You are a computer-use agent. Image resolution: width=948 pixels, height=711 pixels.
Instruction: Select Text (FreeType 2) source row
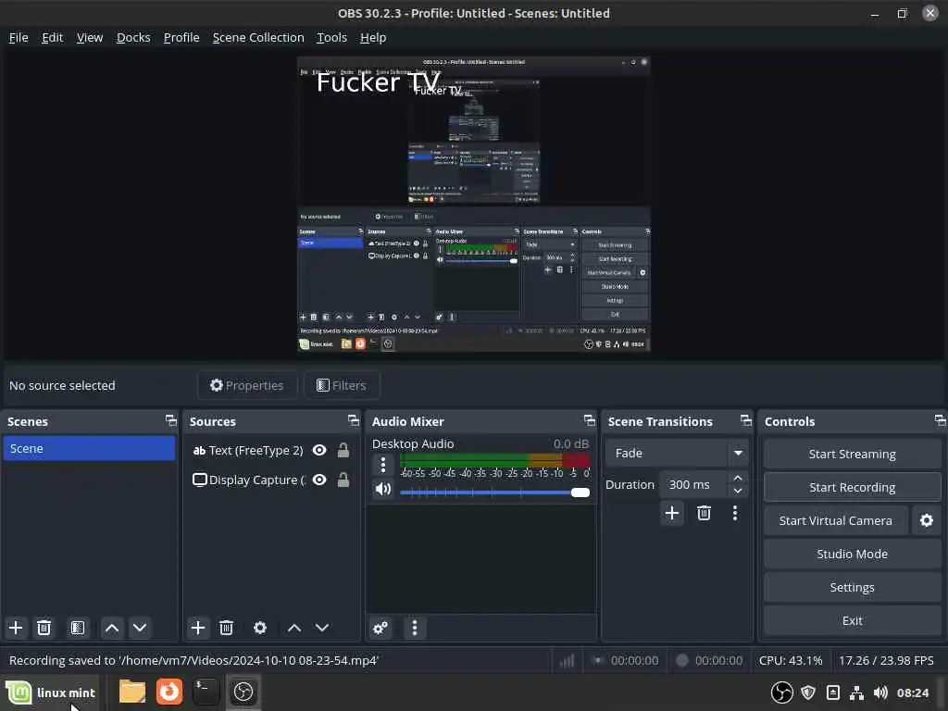point(271,450)
